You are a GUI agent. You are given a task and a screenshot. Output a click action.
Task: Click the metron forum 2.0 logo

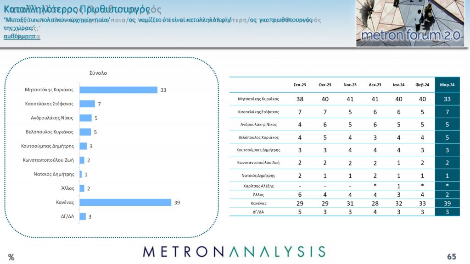click(x=410, y=35)
